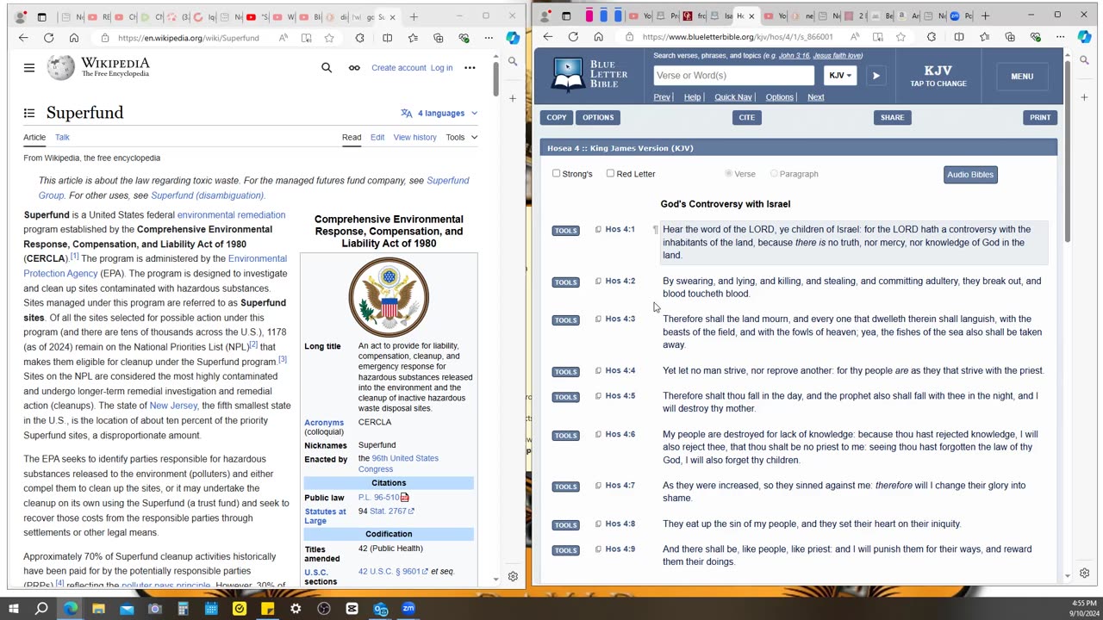The height and width of the screenshot is (620, 1103).
Task: Open browser menu ellipsis in Wikipedia window
Action: click(489, 38)
